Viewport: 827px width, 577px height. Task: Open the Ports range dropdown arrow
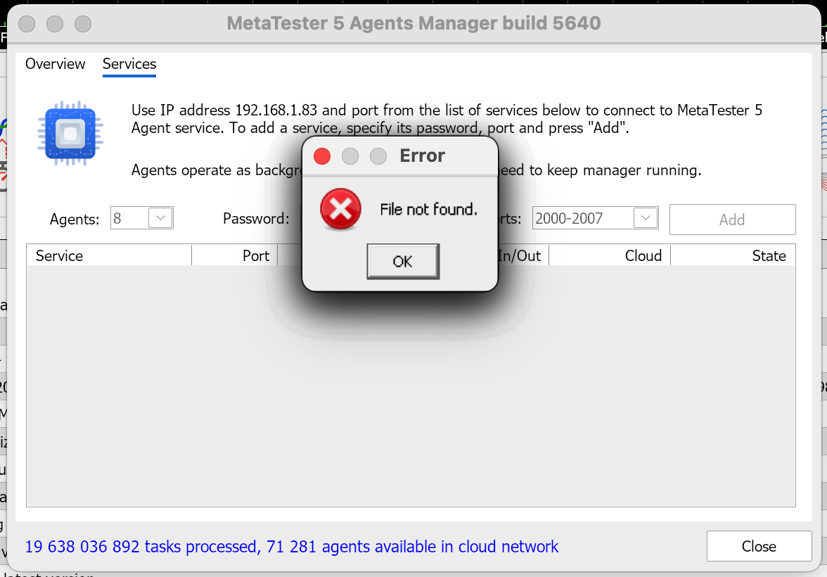point(645,218)
